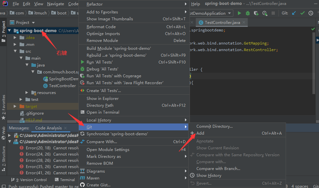319x188 pixels.
Task: Choose Commit Directory... in Git submenu
Action: click(237, 126)
